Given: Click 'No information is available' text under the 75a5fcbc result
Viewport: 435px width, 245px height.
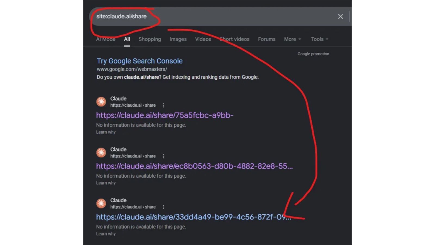Looking at the screenshot, I should (x=141, y=125).
